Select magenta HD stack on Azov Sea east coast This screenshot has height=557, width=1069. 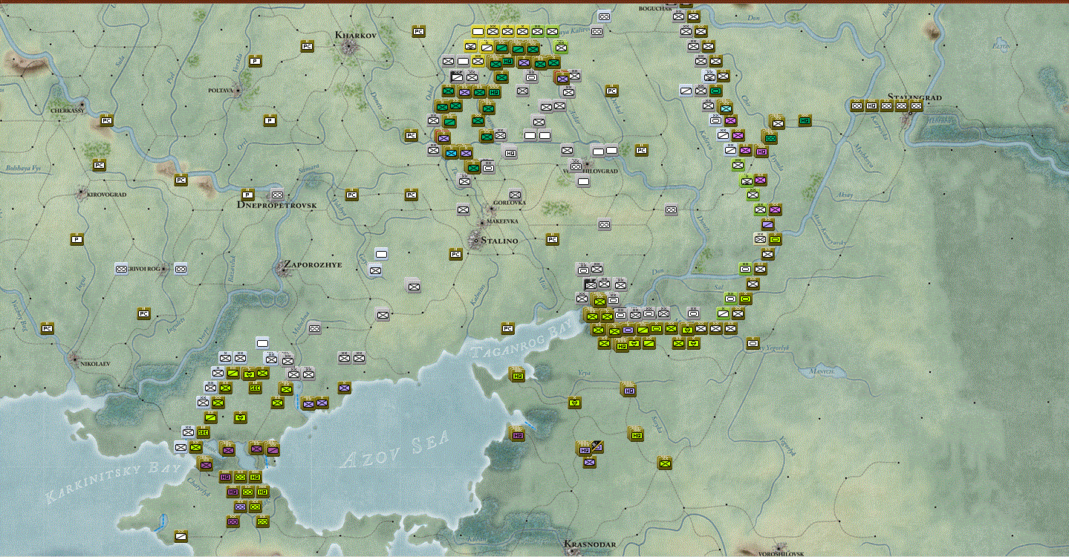pos(517,434)
